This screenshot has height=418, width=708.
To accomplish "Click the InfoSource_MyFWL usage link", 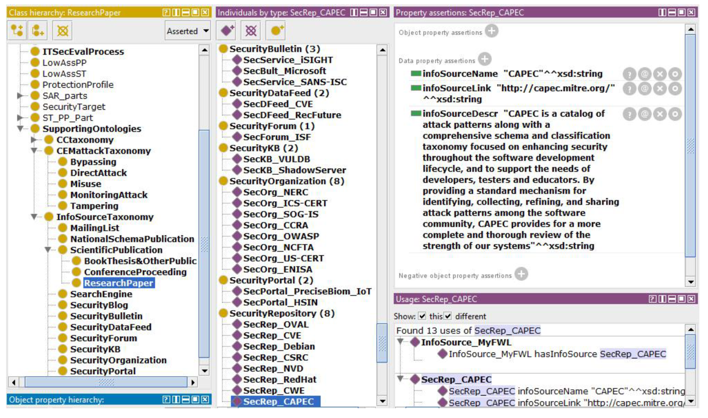I will (466, 342).
